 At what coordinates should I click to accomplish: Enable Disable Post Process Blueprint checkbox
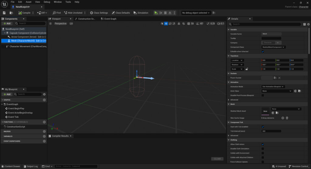263,95
